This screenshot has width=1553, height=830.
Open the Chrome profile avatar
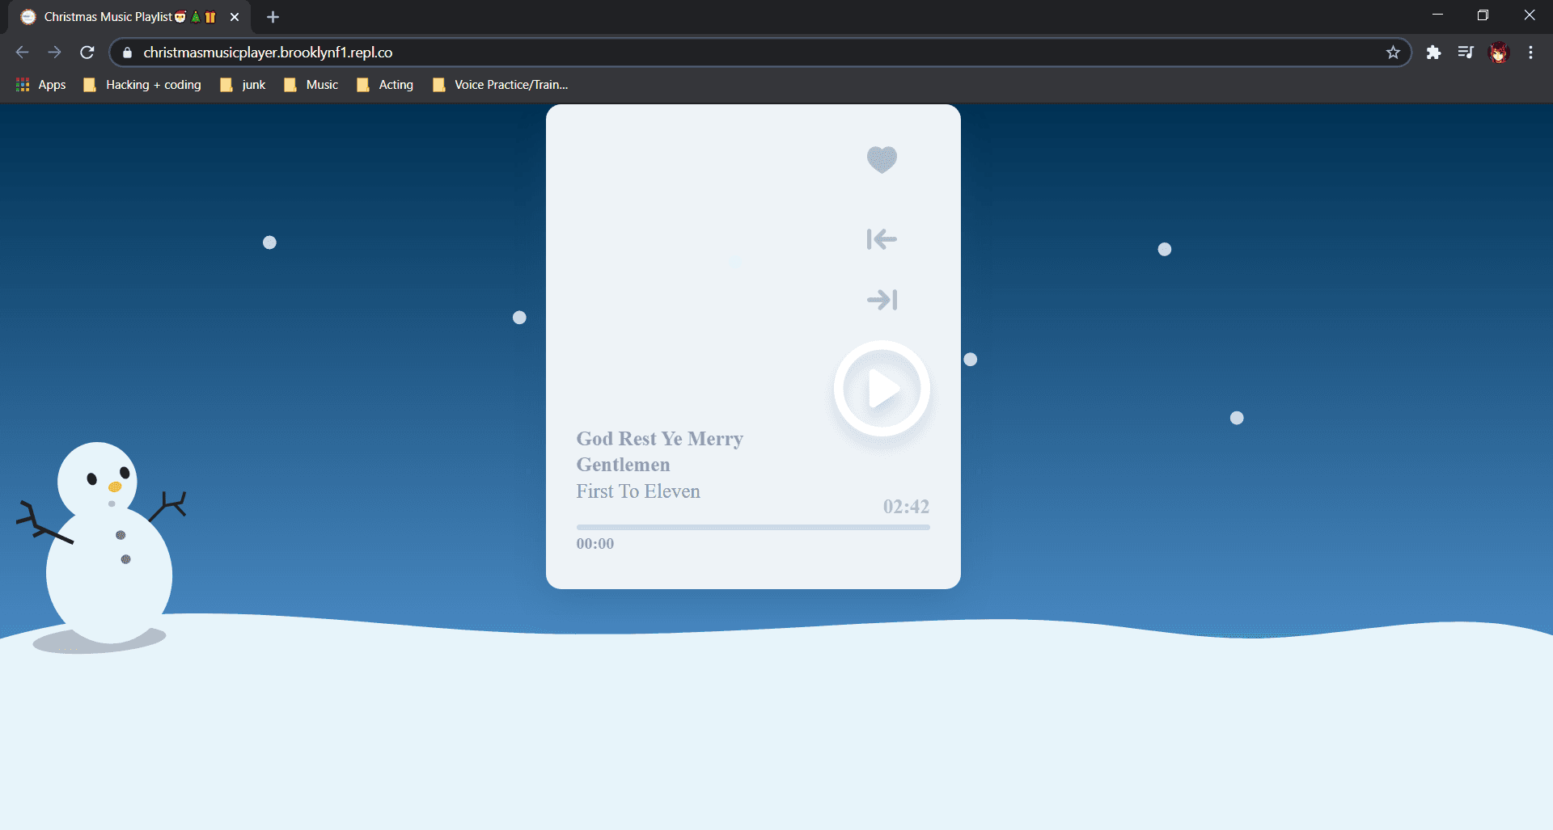pyautogui.click(x=1499, y=53)
